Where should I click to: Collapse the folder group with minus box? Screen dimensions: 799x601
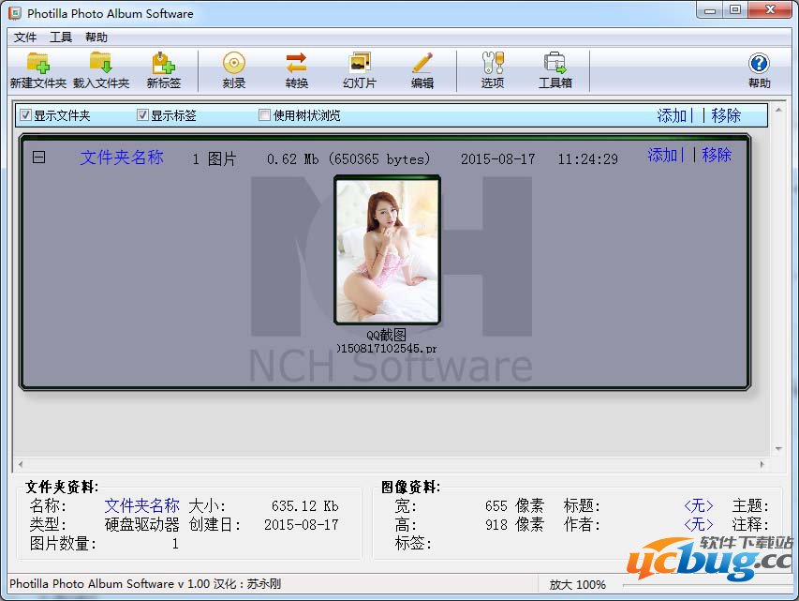(x=39, y=158)
